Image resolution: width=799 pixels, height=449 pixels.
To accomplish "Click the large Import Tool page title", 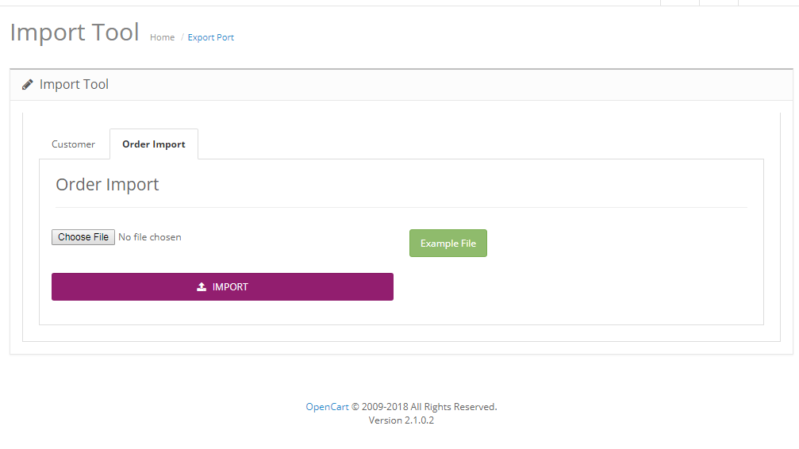I will tap(75, 33).
